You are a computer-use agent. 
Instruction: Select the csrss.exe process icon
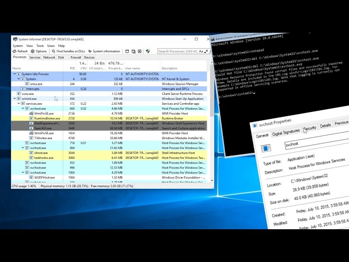(x=19, y=93)
